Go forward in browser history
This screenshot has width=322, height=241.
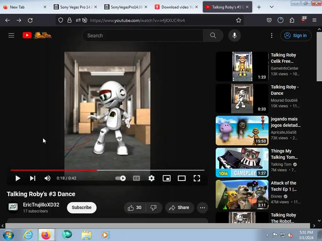click(x=19, y=20)
